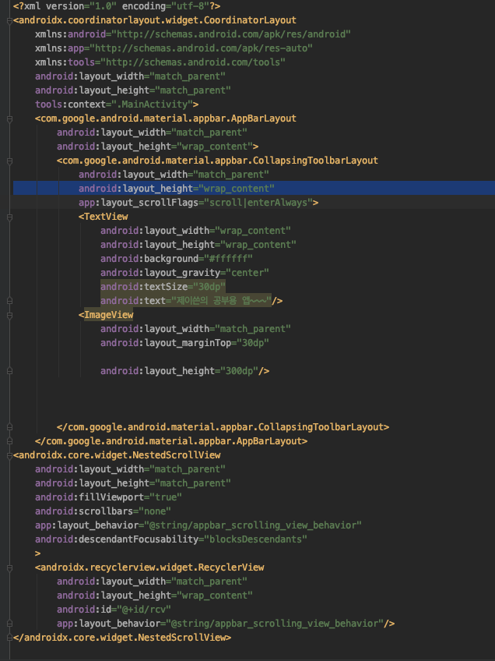Click the lone > bracket closing NestedScrollView tag
Viewport: 495px width, 661px height.
[x=38, y=553]
